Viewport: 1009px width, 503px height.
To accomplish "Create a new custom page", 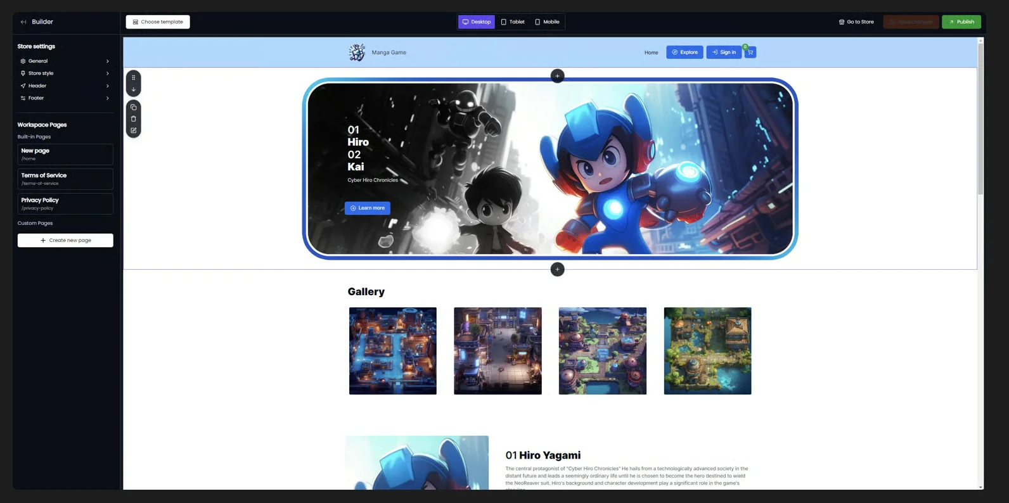I will tap(65, 240).
